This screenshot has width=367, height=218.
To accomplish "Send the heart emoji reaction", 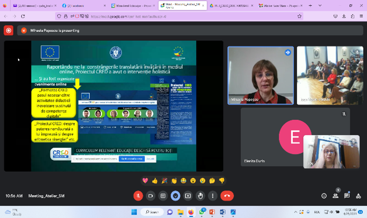I will pos(145,181).
